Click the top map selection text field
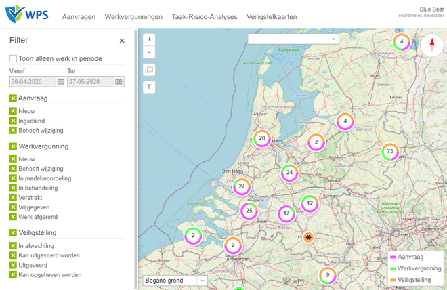447x290 pixels. coord(289,39)
